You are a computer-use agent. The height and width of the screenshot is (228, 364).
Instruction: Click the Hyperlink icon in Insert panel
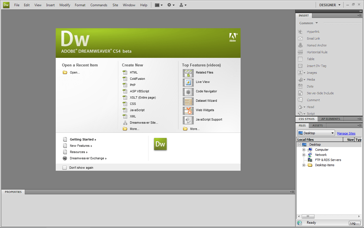[300, 32]
